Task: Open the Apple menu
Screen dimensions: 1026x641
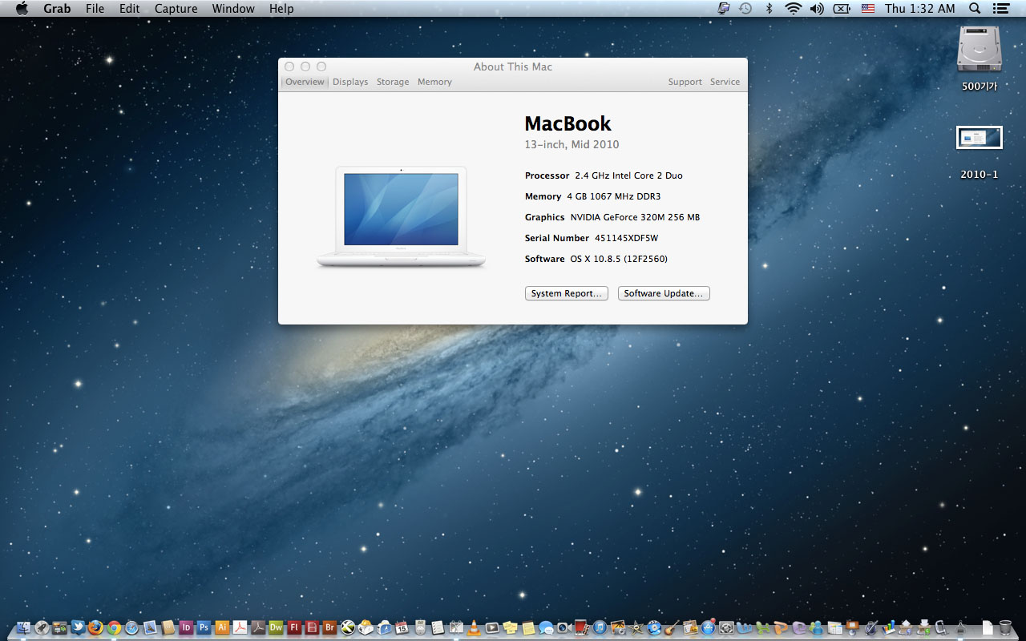Action: [22, 9]
